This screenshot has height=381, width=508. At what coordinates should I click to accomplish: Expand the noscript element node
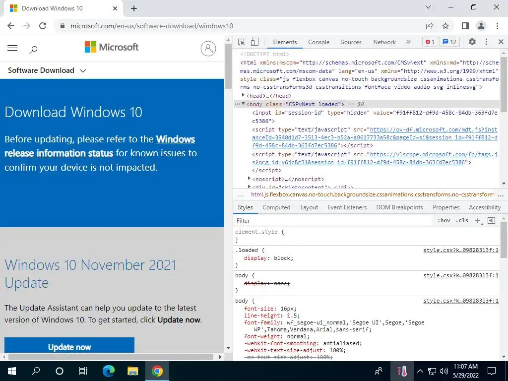click(249, 178)
